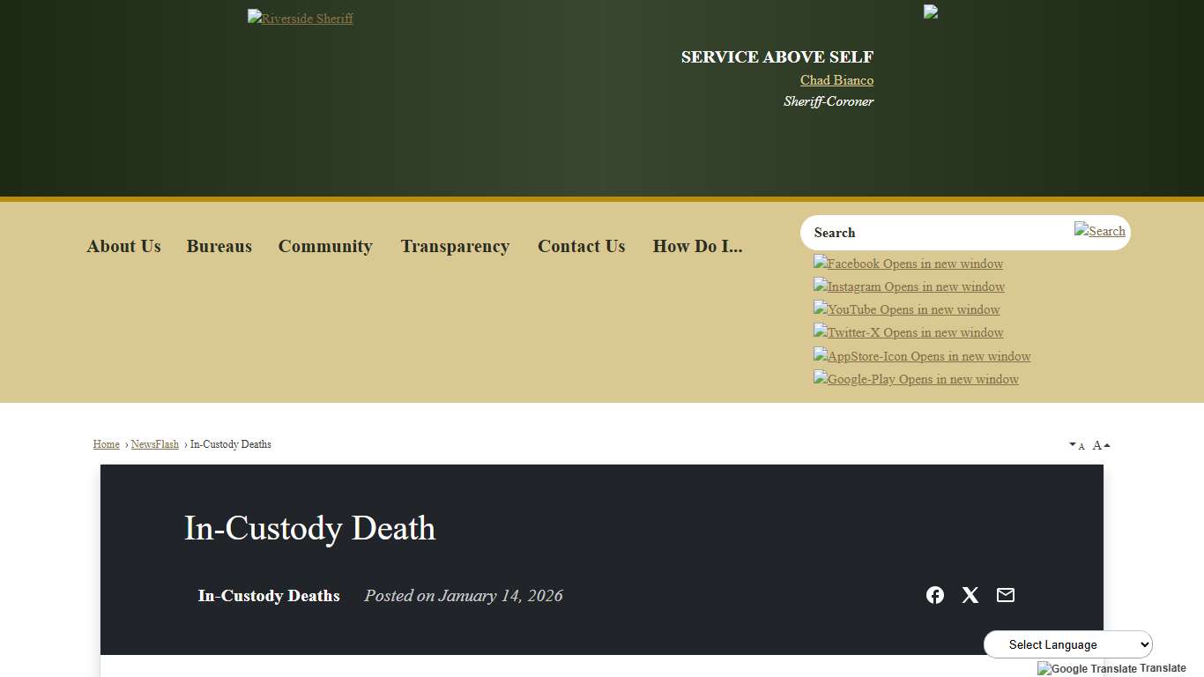Image resolution: width=1204 pixels, height=677 pixels.
Task: Open the Transparency menu item
Action: click(455, 246)
